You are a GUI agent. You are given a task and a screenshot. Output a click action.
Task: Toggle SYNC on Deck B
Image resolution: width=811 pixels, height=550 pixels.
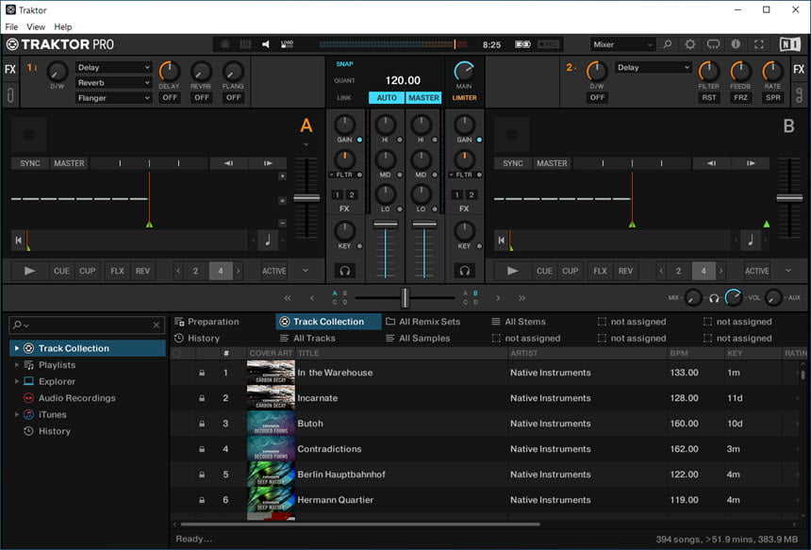pyautogui.click(x=513, y=163)
